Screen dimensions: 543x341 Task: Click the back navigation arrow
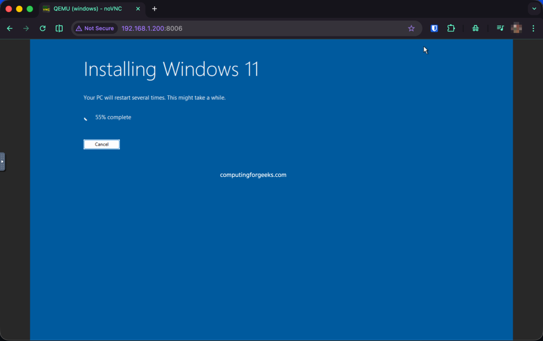(9, 28)
